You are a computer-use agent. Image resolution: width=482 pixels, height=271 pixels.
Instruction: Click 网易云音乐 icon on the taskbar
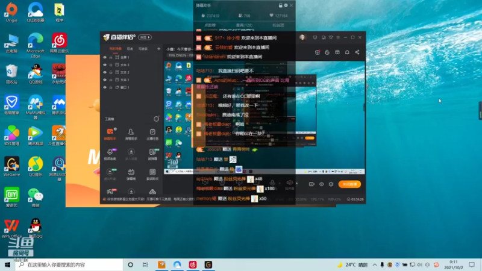193,264
